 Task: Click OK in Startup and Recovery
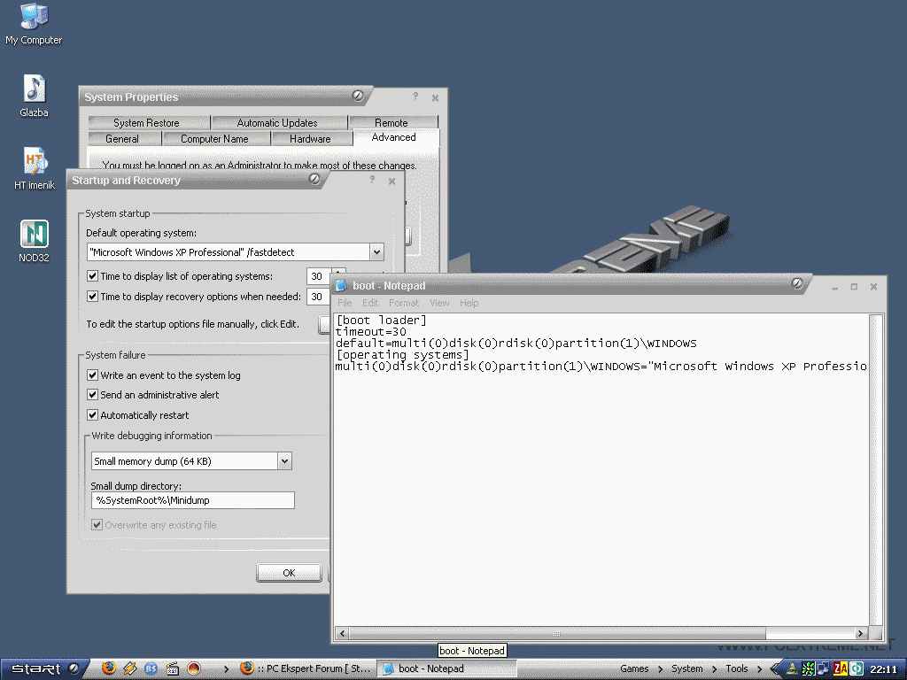[x=289, y=573]
